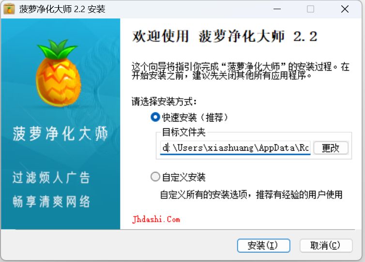Click the 畅享清爽网络 slogan text

[51, 201]
